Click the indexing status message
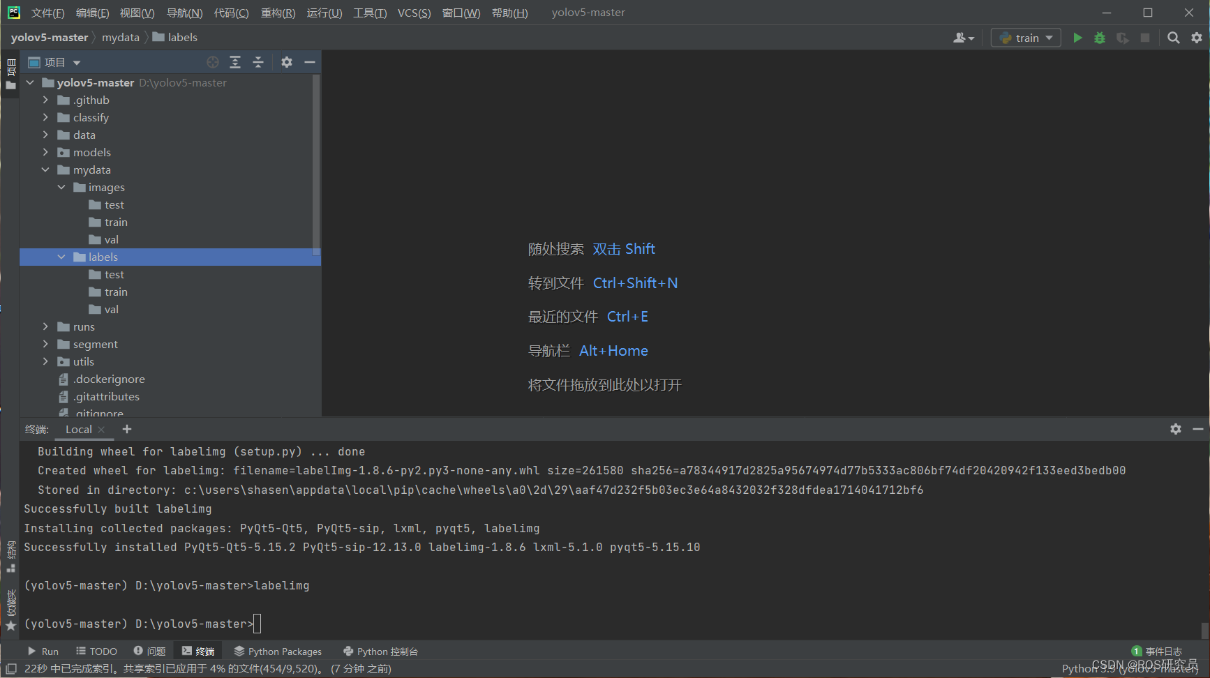This screenshot has width=1210, height=678. click(x=207, y=668)
